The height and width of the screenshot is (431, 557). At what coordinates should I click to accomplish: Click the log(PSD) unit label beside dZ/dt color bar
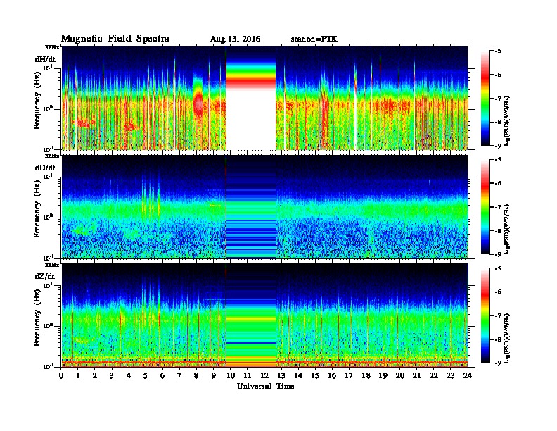coord(508,338)
